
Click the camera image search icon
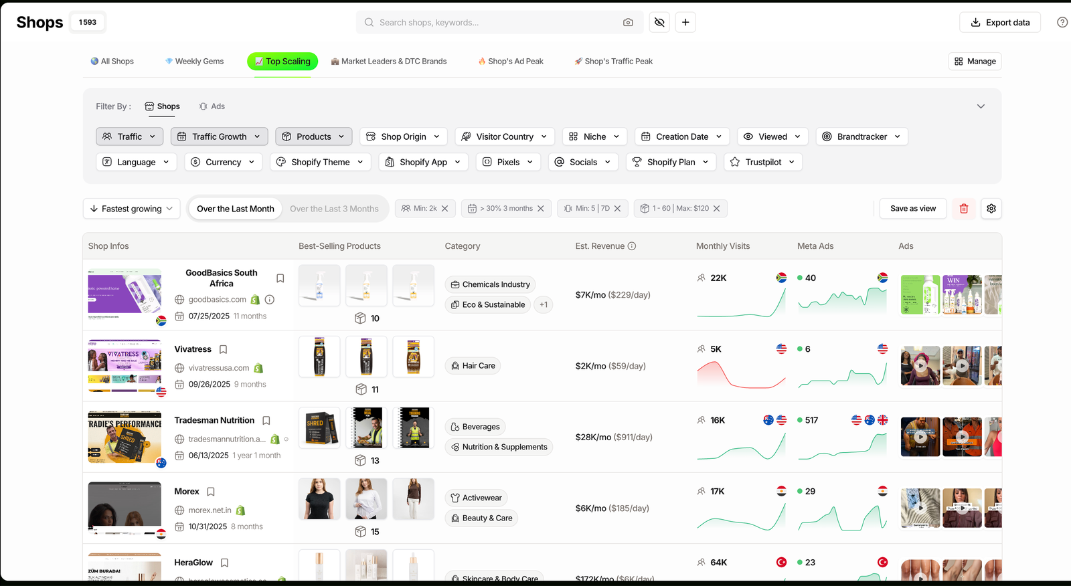tap(628, 22)
